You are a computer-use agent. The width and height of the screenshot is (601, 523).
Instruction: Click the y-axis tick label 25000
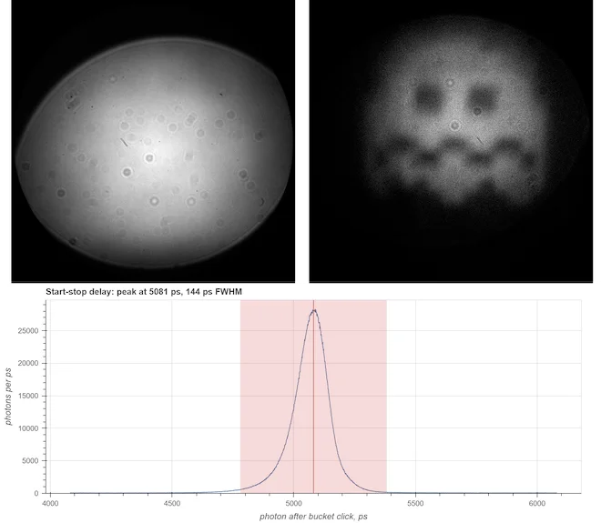[x=28, y=331]
